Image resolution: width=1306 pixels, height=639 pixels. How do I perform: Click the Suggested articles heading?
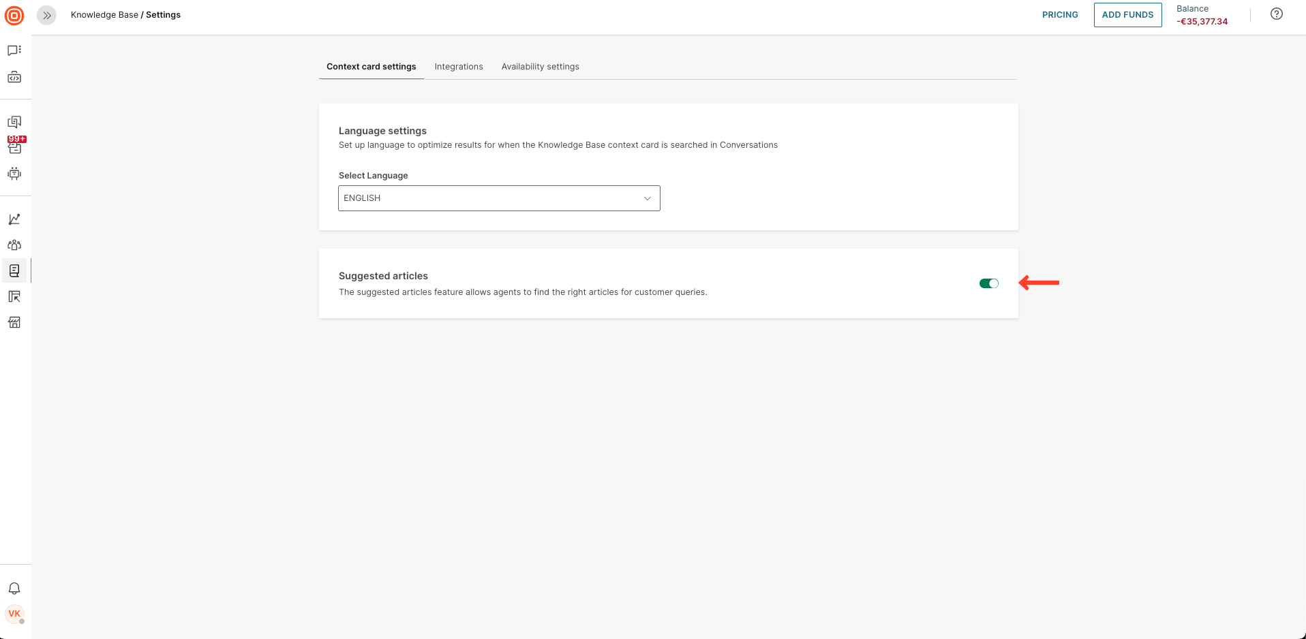(x=383, y=276)
